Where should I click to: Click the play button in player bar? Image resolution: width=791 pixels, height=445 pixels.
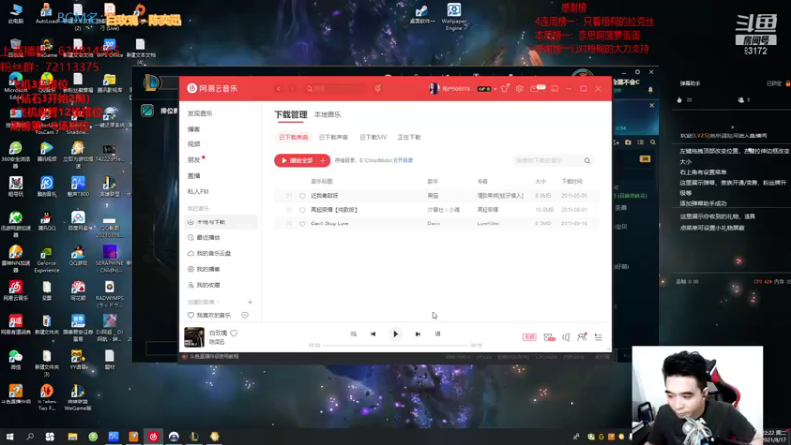pos(395,334)
